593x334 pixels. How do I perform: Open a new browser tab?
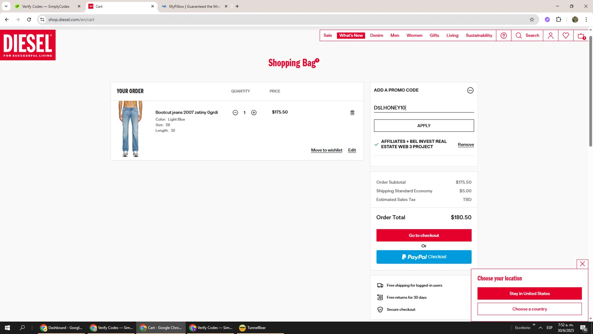point(237,6)
